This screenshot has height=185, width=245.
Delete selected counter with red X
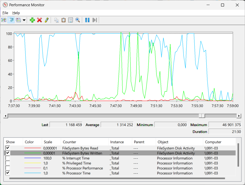[39, 20]
